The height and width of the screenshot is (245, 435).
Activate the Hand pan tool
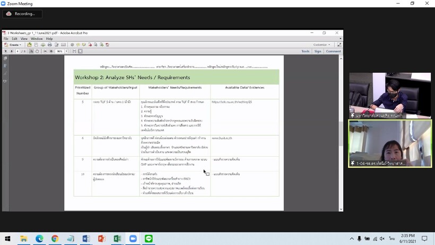(37, 52)
